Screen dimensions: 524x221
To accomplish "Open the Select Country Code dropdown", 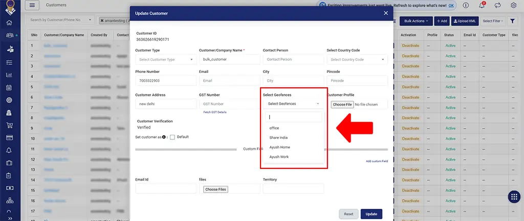I will pos(357,60).
